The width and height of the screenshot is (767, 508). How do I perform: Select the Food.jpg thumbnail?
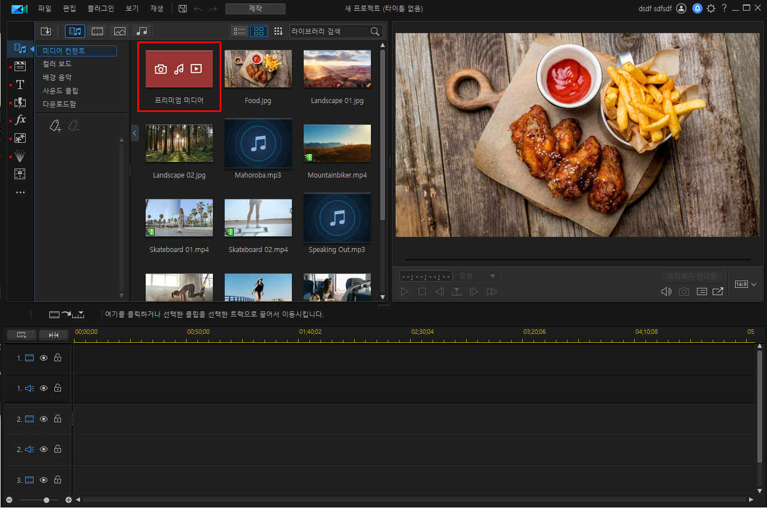258,69
